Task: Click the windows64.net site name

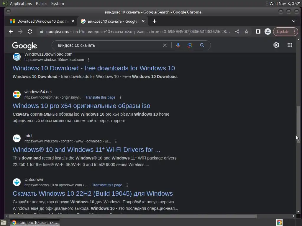Action: pyautogui.click(x=38, y=92)
